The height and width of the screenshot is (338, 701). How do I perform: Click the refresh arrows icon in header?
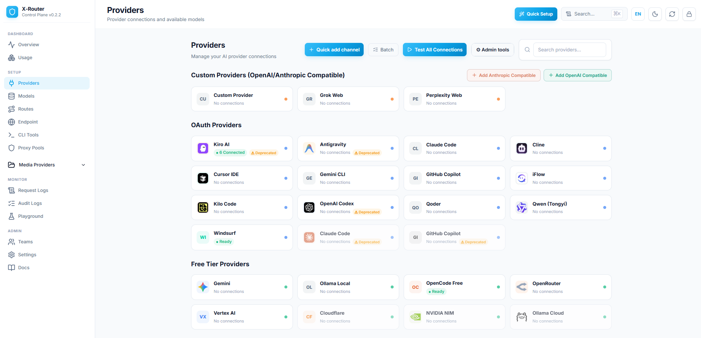672,14
